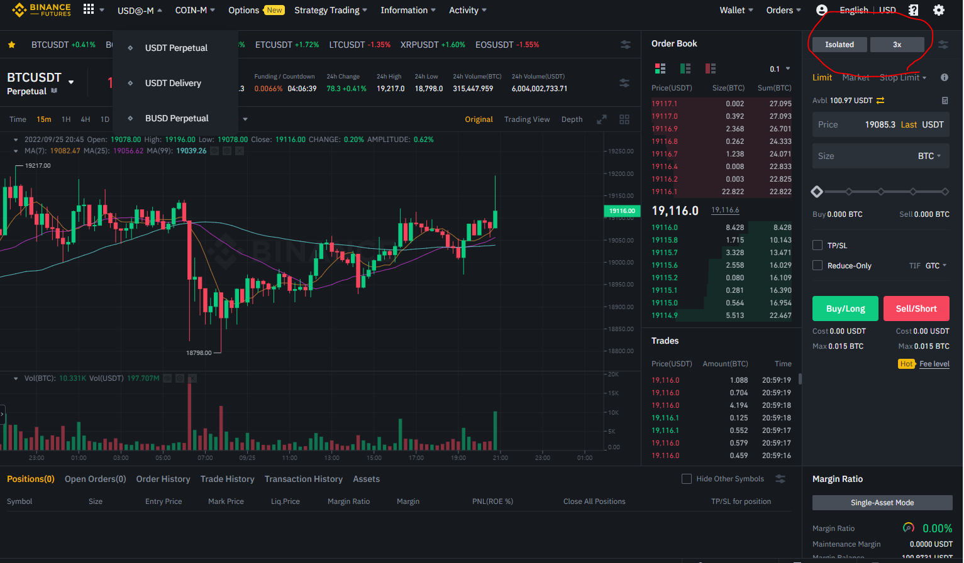This screenshot has height=563, width=964.
Task: Click the Margin Ratio gauge icon
Action: coord(909,528)
